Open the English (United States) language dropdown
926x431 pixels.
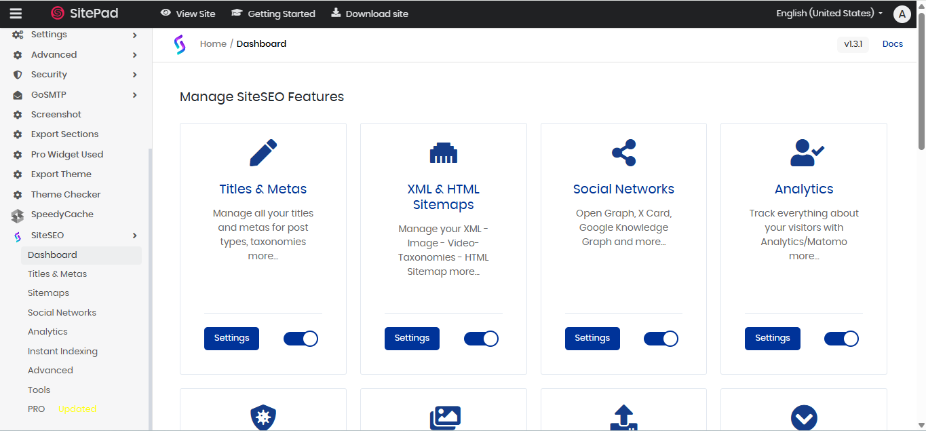click(829, 14)
